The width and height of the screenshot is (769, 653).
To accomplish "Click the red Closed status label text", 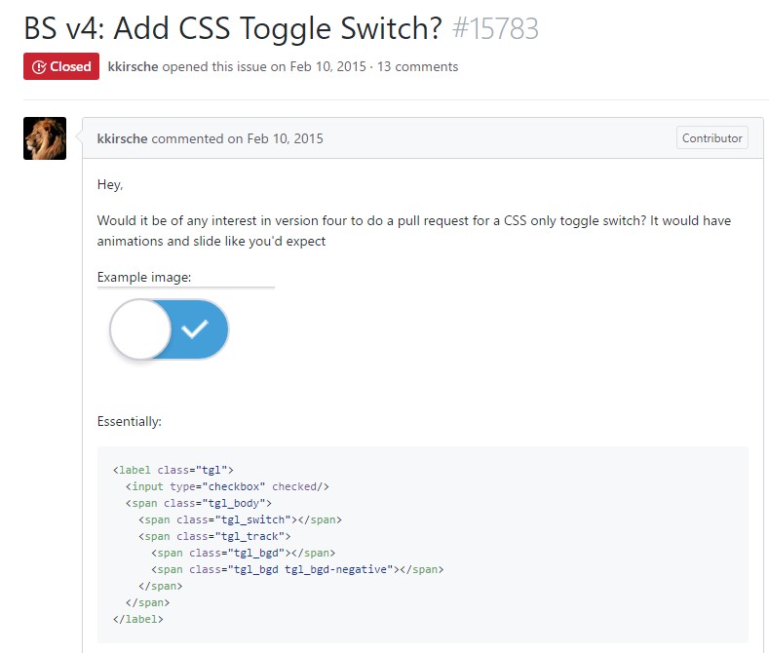I will [x=70, y=67].
